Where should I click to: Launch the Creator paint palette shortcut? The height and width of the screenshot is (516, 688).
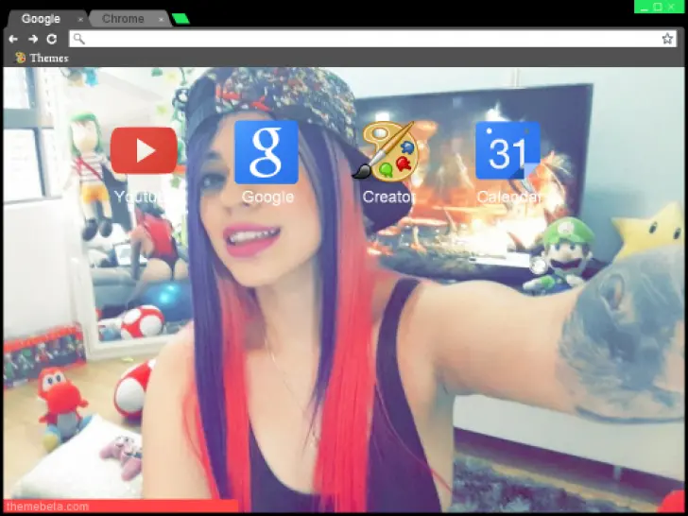(x=386, y=151)
